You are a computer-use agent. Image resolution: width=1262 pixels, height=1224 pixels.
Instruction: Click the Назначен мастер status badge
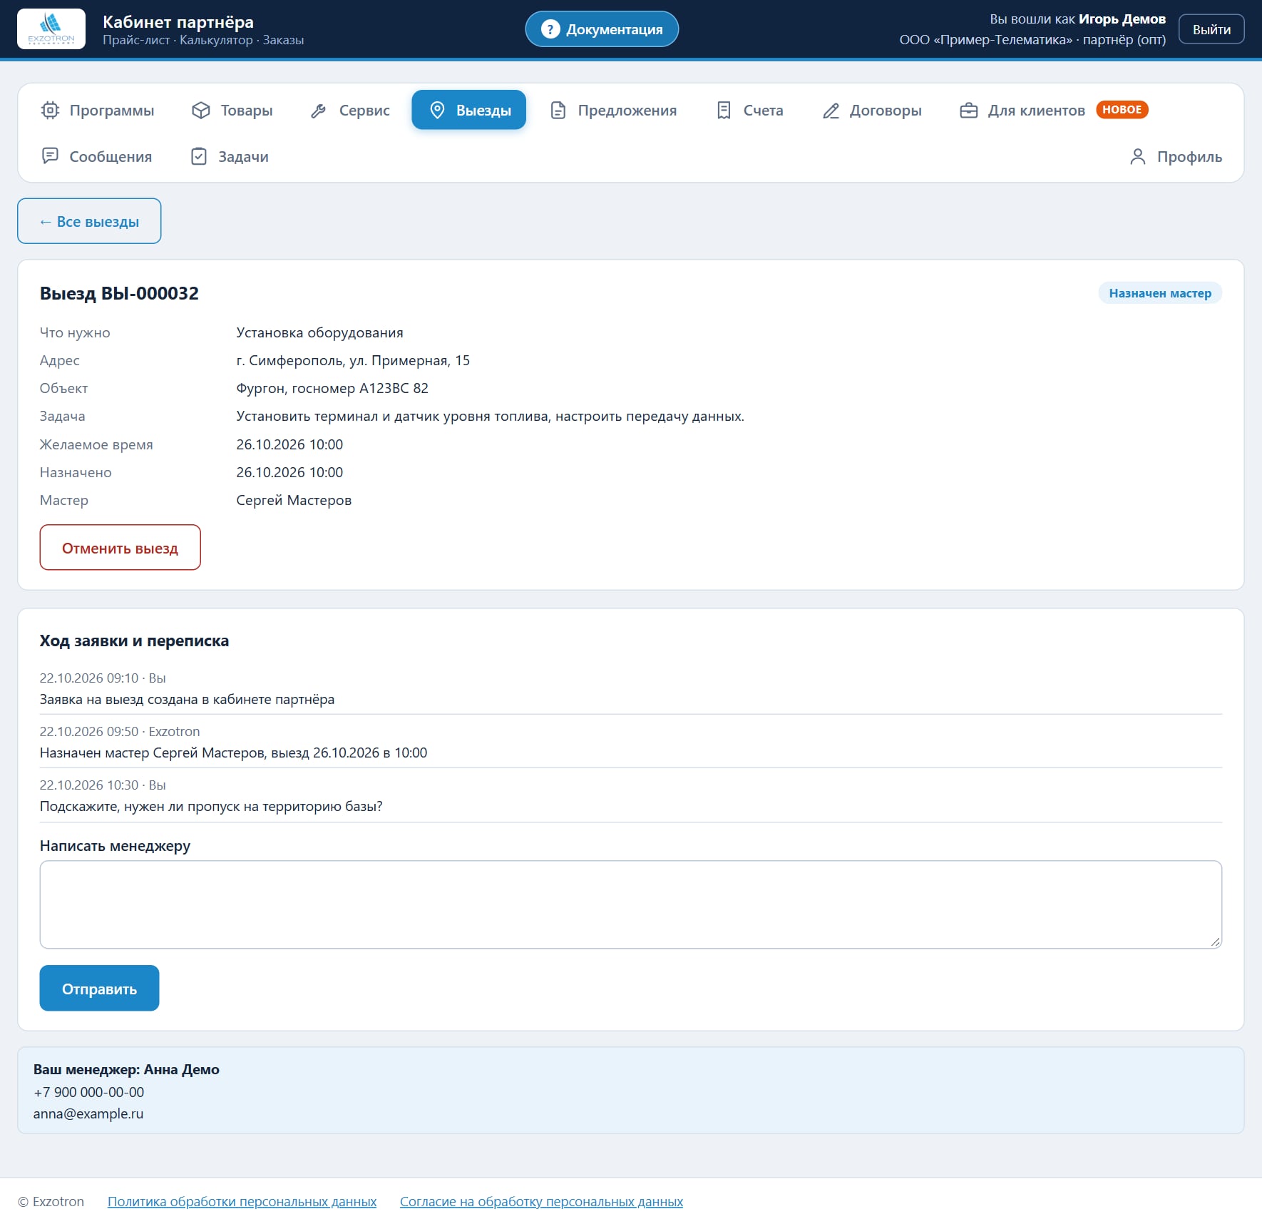point(1160,293)
